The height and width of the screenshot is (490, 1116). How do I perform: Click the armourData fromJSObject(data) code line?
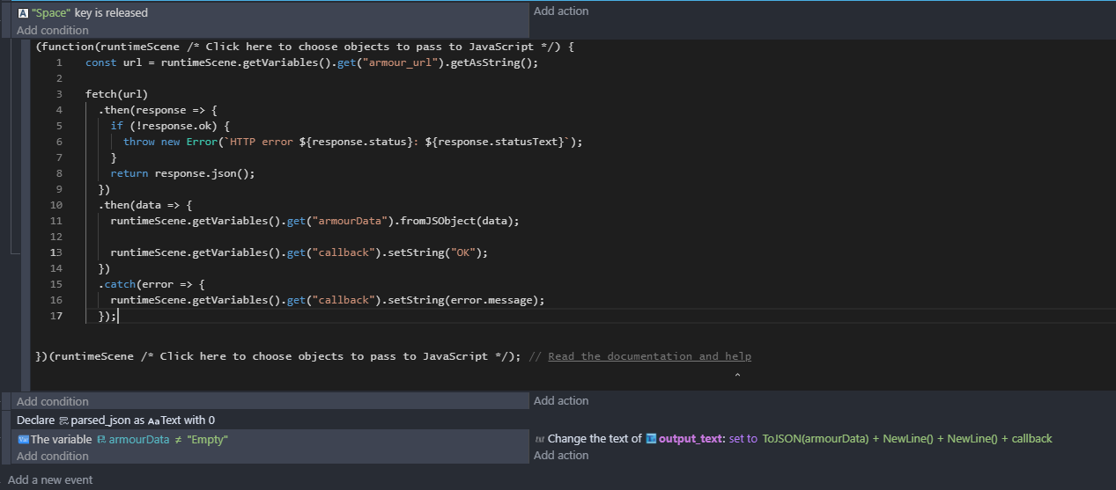314,221
